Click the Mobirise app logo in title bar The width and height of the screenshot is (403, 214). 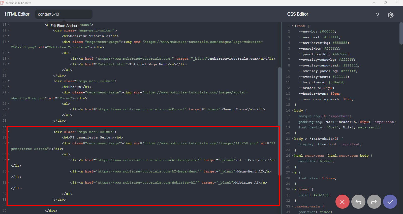pyautogui.click(x=3, y=3)
